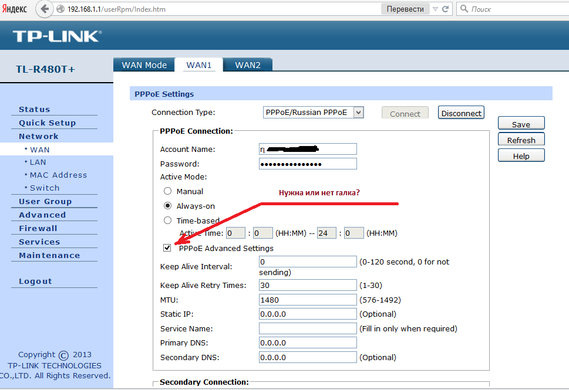Click the Active Time start minute field
Screen dimensions: 569x390
(262, 233)
